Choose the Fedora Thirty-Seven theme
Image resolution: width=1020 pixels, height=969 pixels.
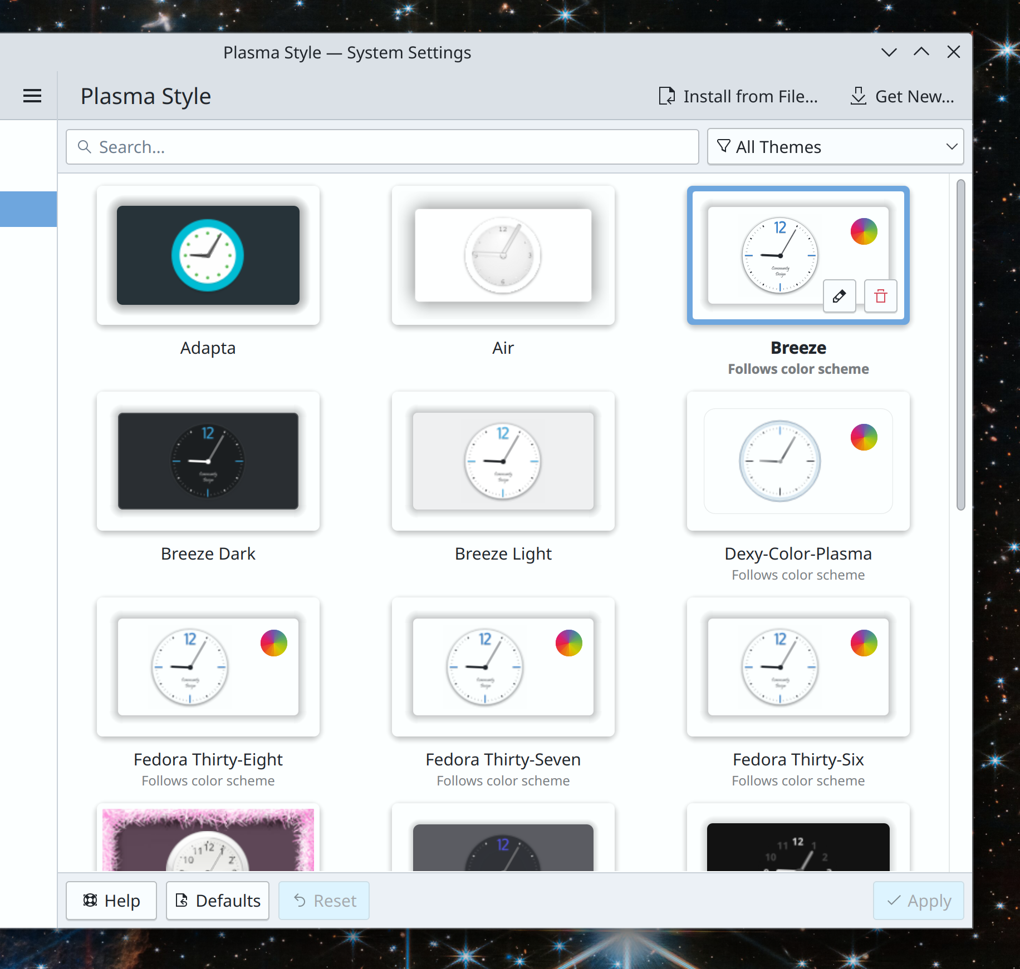[503, 667]
